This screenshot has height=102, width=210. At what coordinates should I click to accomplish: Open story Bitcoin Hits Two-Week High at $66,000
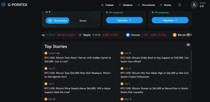pyautogui.click(x=154, y=75)
